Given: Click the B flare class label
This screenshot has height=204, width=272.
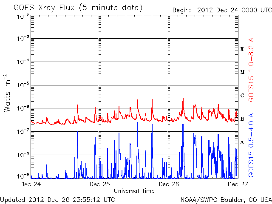Looking at the screenshot, I should [x=242, y=119].
